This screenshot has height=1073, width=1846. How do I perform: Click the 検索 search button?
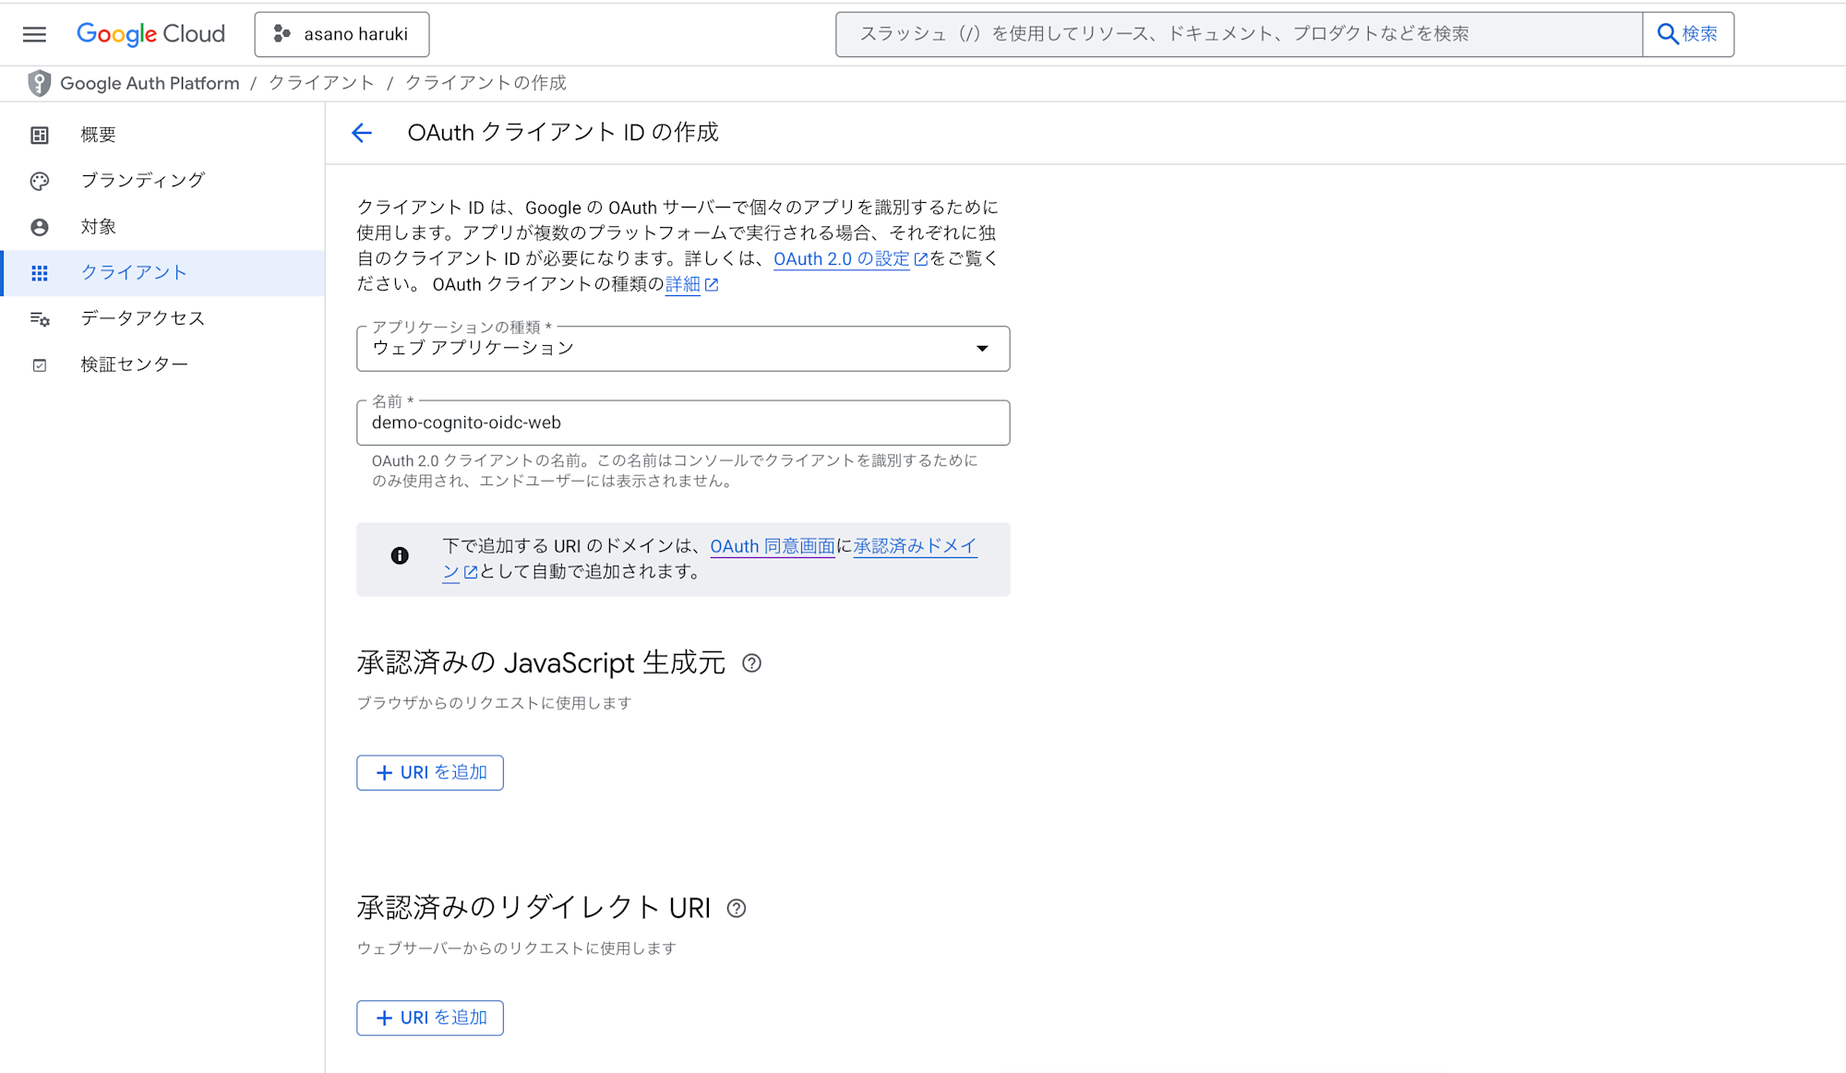pyautogui.click(x=1688, y=34)
